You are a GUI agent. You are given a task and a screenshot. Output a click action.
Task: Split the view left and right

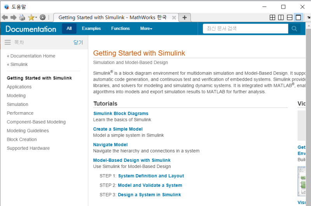(281, 17)
